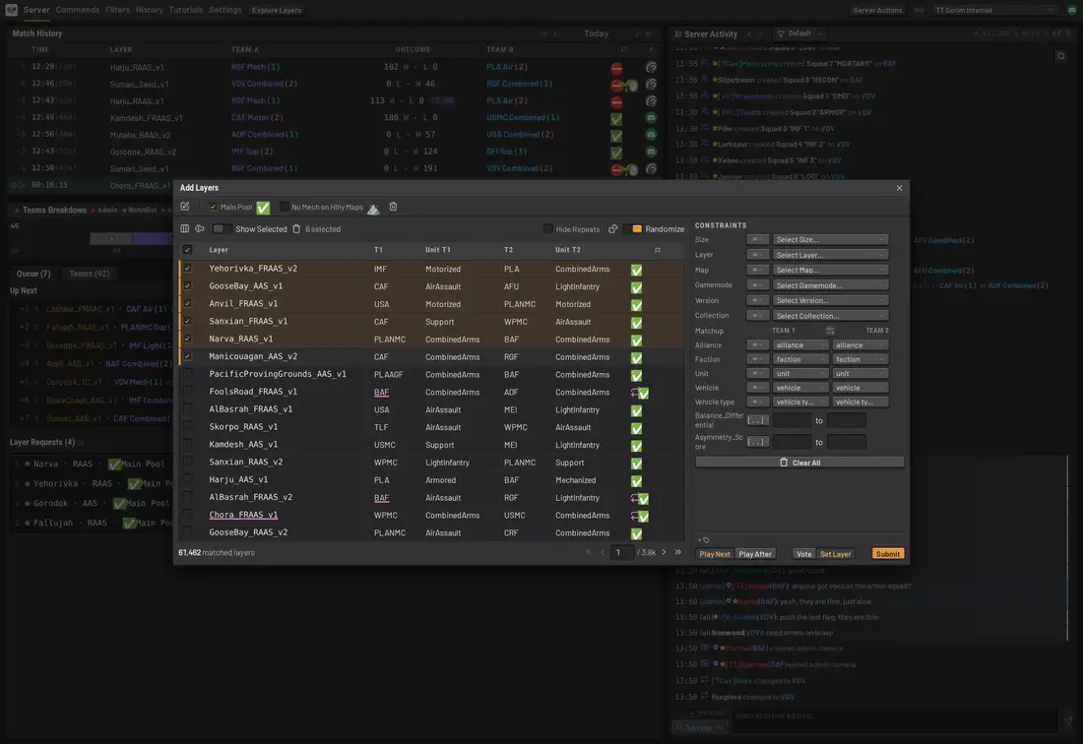1083x744 pixels.
Task: Select the Vote option
Action: (x=804, y=553)
